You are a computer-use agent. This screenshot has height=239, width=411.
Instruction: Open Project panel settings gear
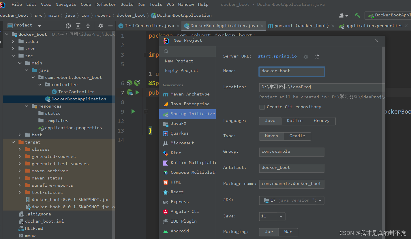tap(100, 26)
